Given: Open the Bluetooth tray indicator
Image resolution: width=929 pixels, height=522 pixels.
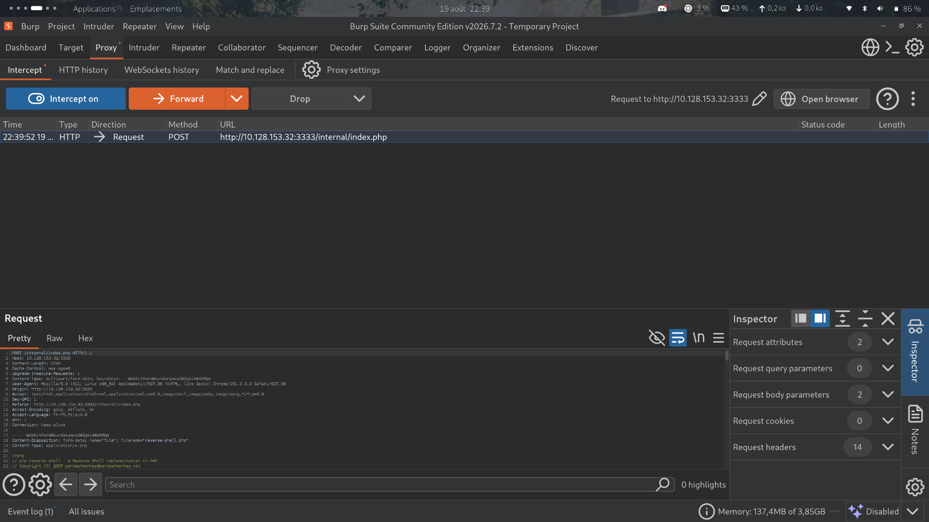Looking at the screenshot, I should tap(865, 8).
